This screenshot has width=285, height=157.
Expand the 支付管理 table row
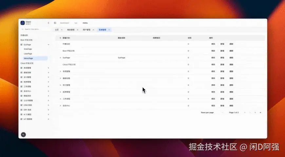pyautogui.click(x=61, y=85)
